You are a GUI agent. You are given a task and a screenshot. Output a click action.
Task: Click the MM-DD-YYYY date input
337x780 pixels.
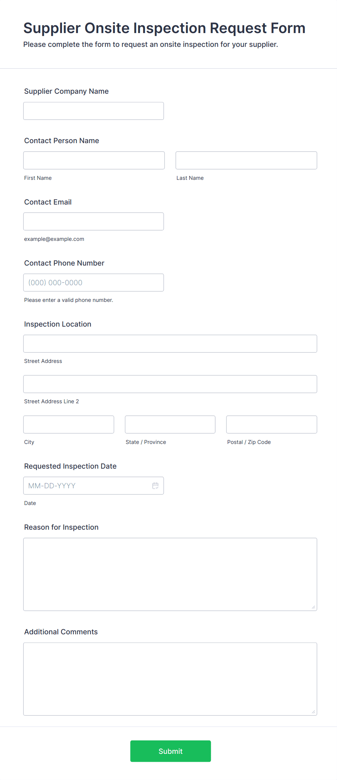click(x=93, y=486)
